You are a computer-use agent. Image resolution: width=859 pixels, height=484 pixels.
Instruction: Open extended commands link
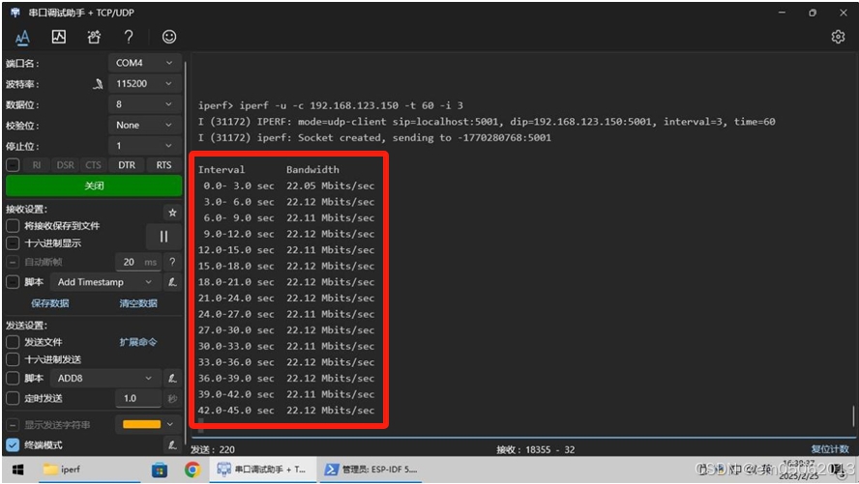point(138,342)
